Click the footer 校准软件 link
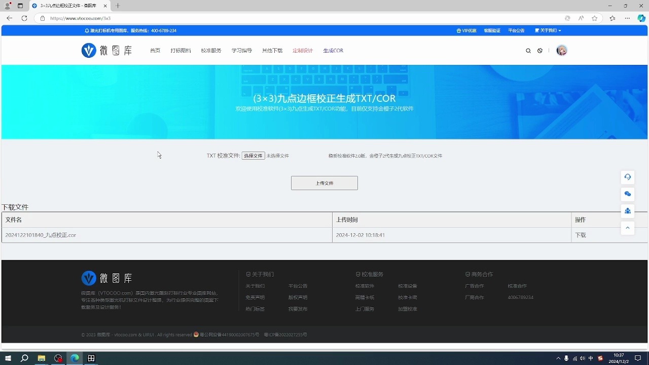The image size is (649, 365). [x=365, y=286]
